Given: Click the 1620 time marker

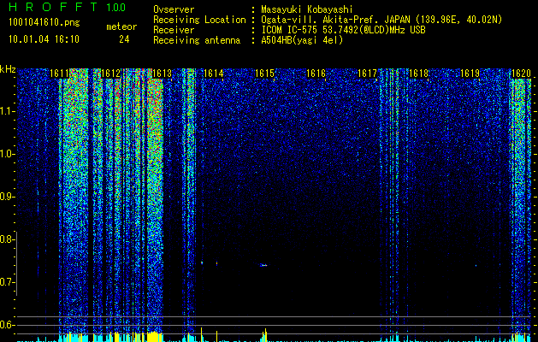Looking at the screenshot, I should pyautogui.click(x=521, y=74).
